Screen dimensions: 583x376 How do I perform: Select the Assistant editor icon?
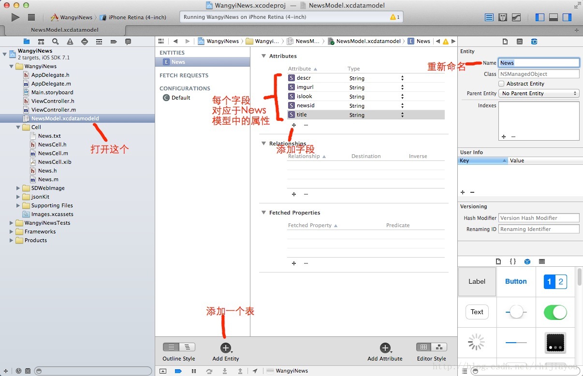pos(503,17)
